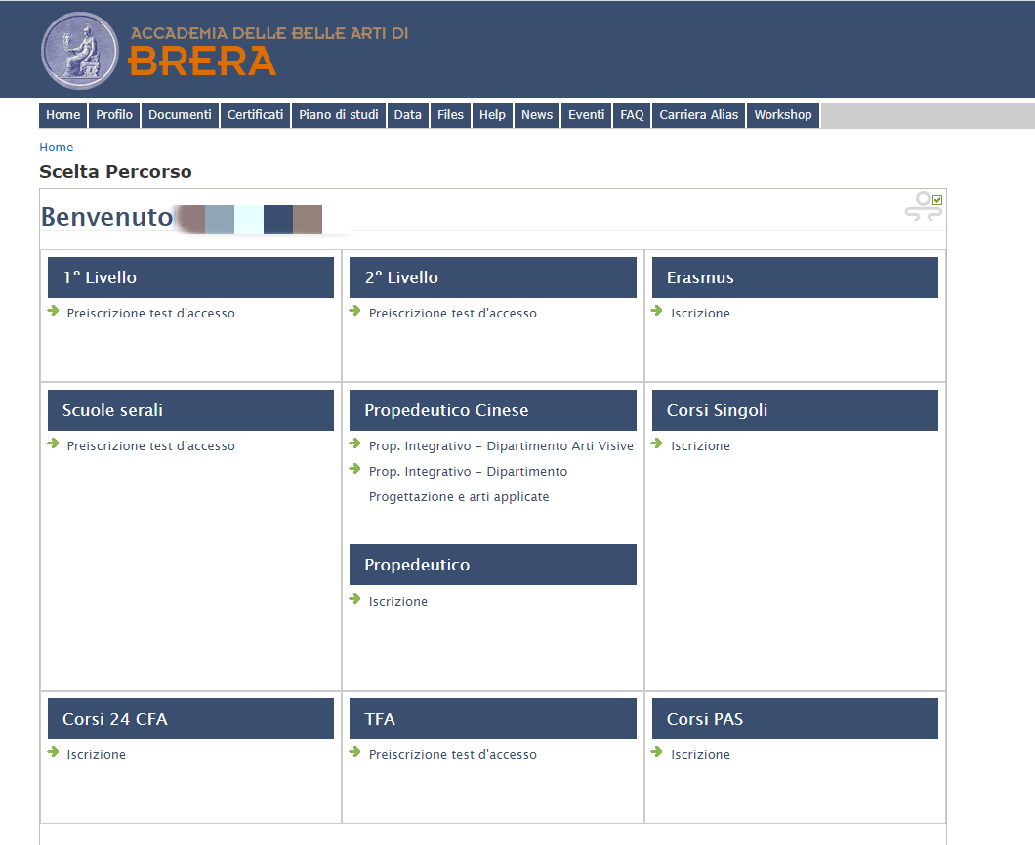This screenshot has width=1035, height=845.
Task: Open Corsi PAS Iscrizione link
Action: [x=700, y=754]
